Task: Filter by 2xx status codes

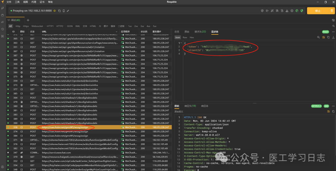Action: click(136, 26)
